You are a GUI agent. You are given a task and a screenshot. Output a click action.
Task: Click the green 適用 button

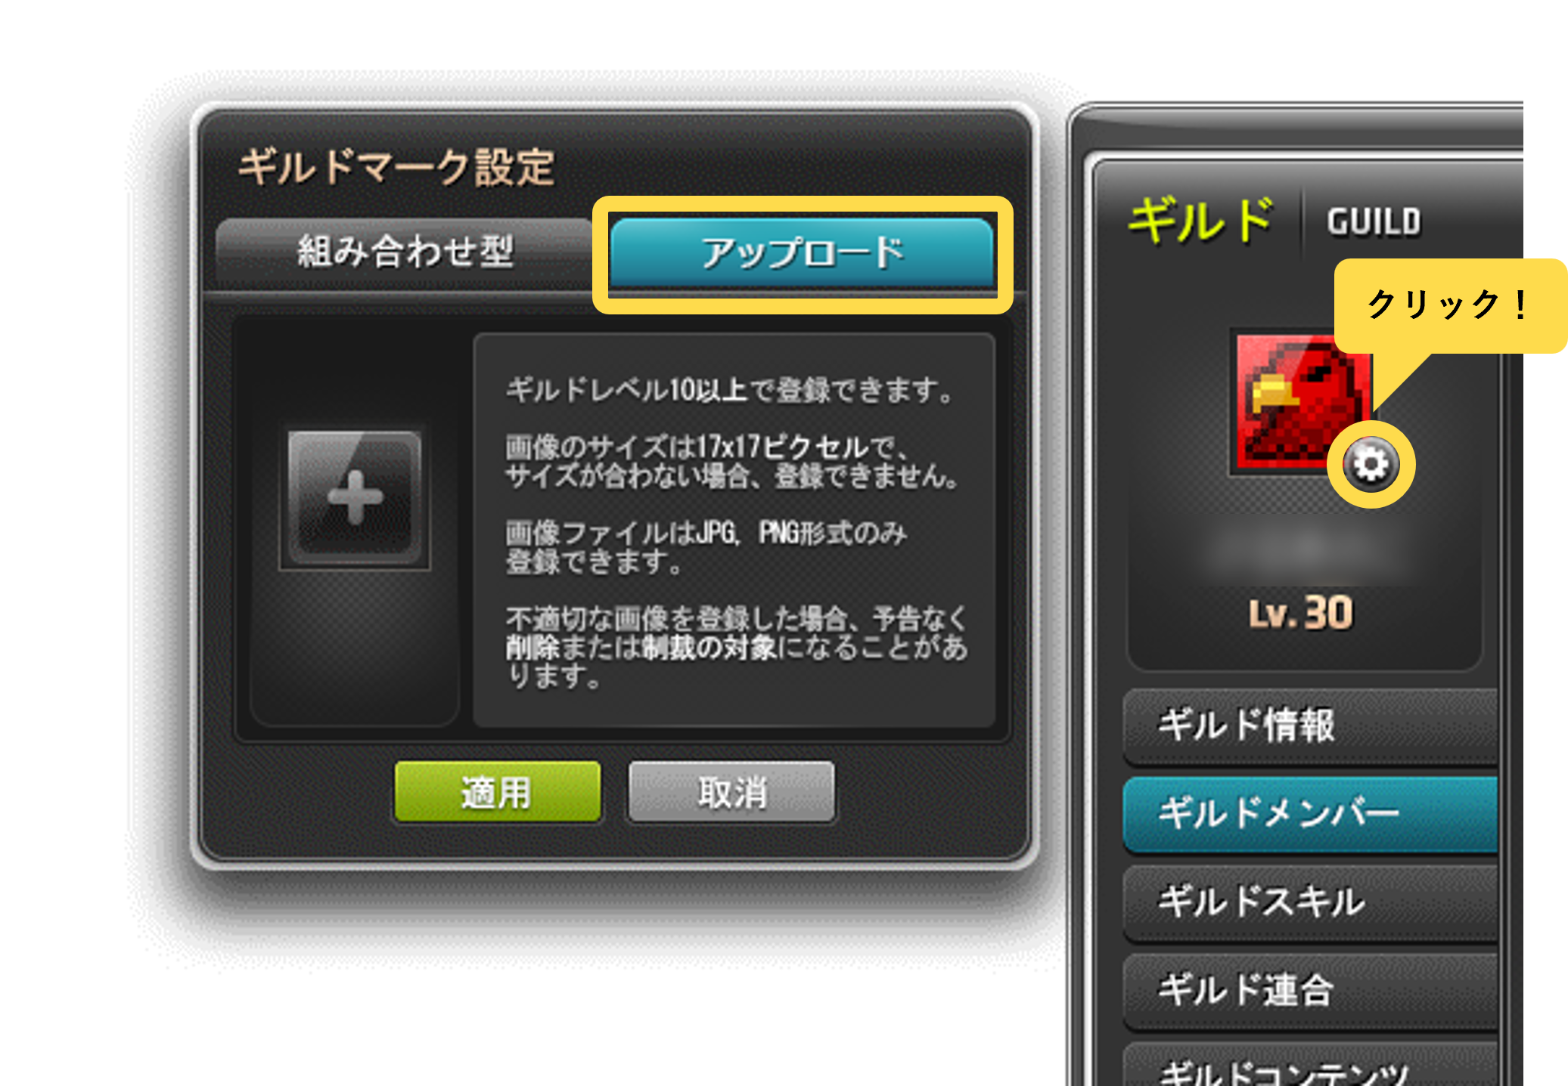(x=497, y=792)
